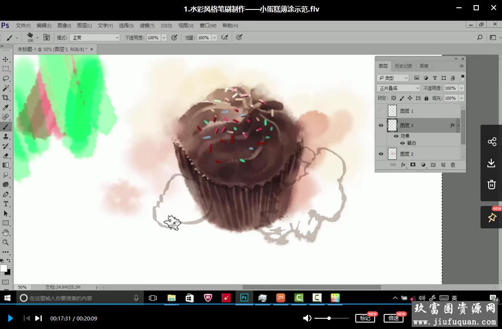This screenshot has height=329, width=502.
Task: Collapse the 图层 3 effects list arrow
Action: (458, 126)
